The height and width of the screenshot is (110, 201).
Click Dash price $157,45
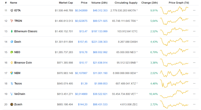pyautogui.click(x=83, y=42)
